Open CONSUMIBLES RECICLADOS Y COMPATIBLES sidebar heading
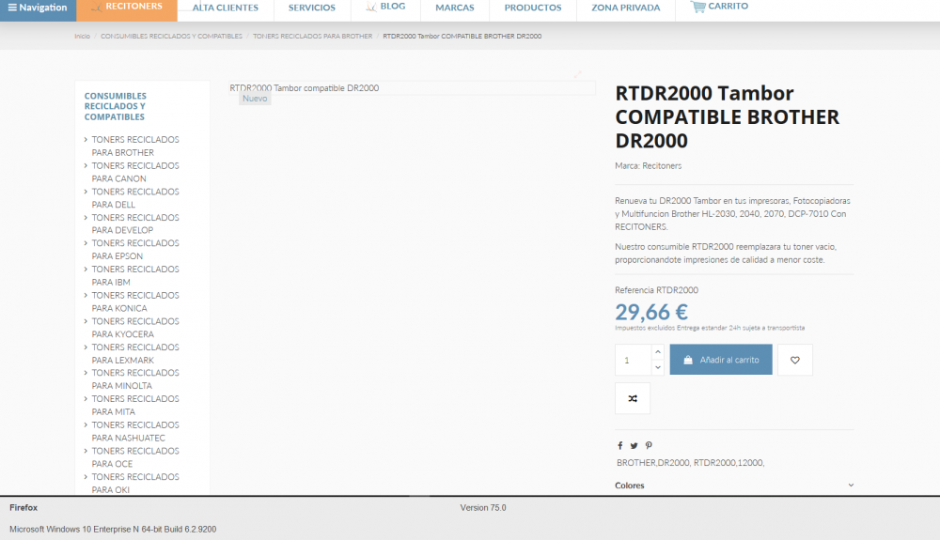940x540 pixels. pos(115,106)
